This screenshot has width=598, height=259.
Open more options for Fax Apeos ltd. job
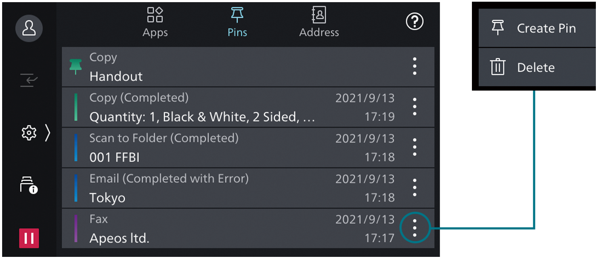click(414, 228)
